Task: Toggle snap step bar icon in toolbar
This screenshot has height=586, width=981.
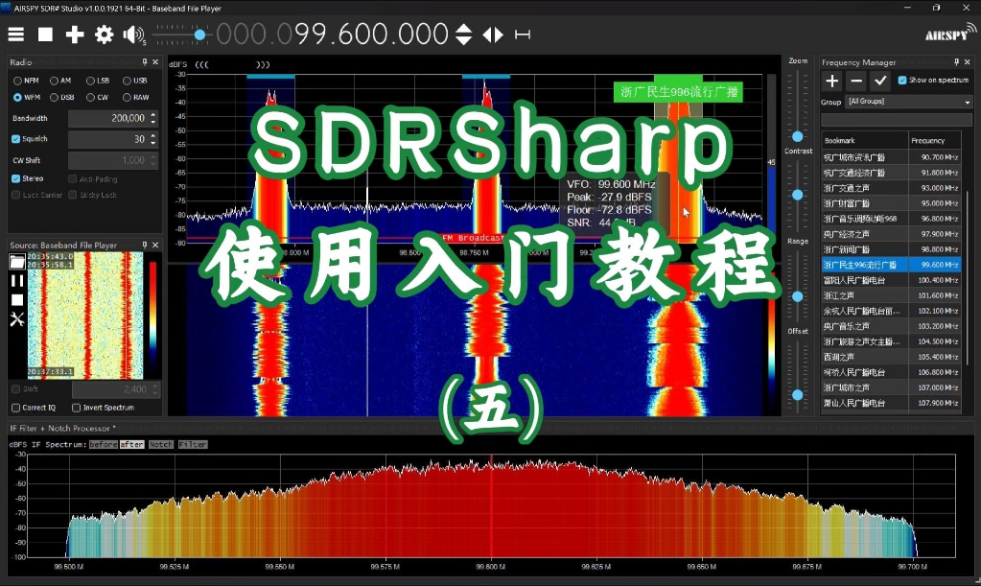Action: pyautogui.click(x=523, y=35)
